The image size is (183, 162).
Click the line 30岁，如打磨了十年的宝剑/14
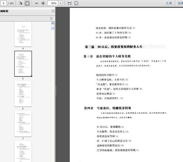click(113, 33)
